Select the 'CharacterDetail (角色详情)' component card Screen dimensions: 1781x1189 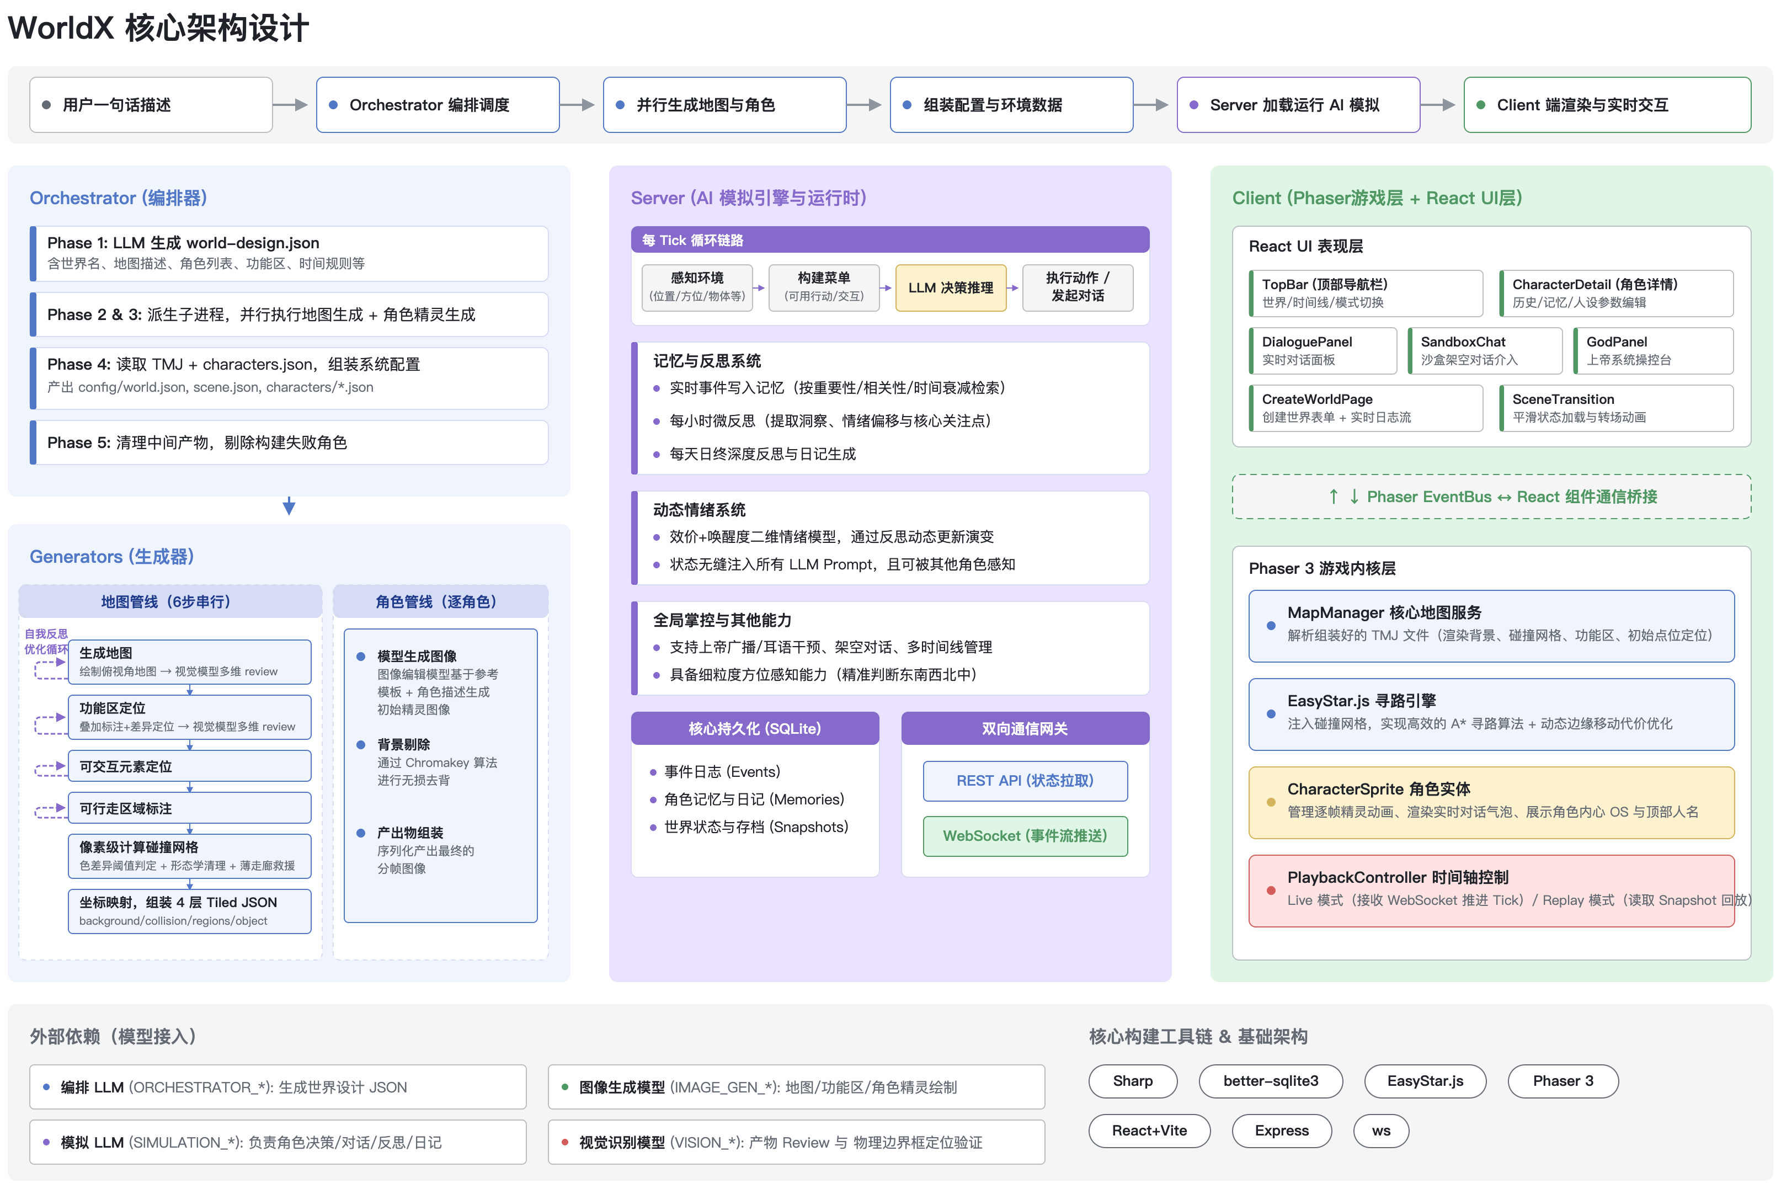(x=1615, y=293)
